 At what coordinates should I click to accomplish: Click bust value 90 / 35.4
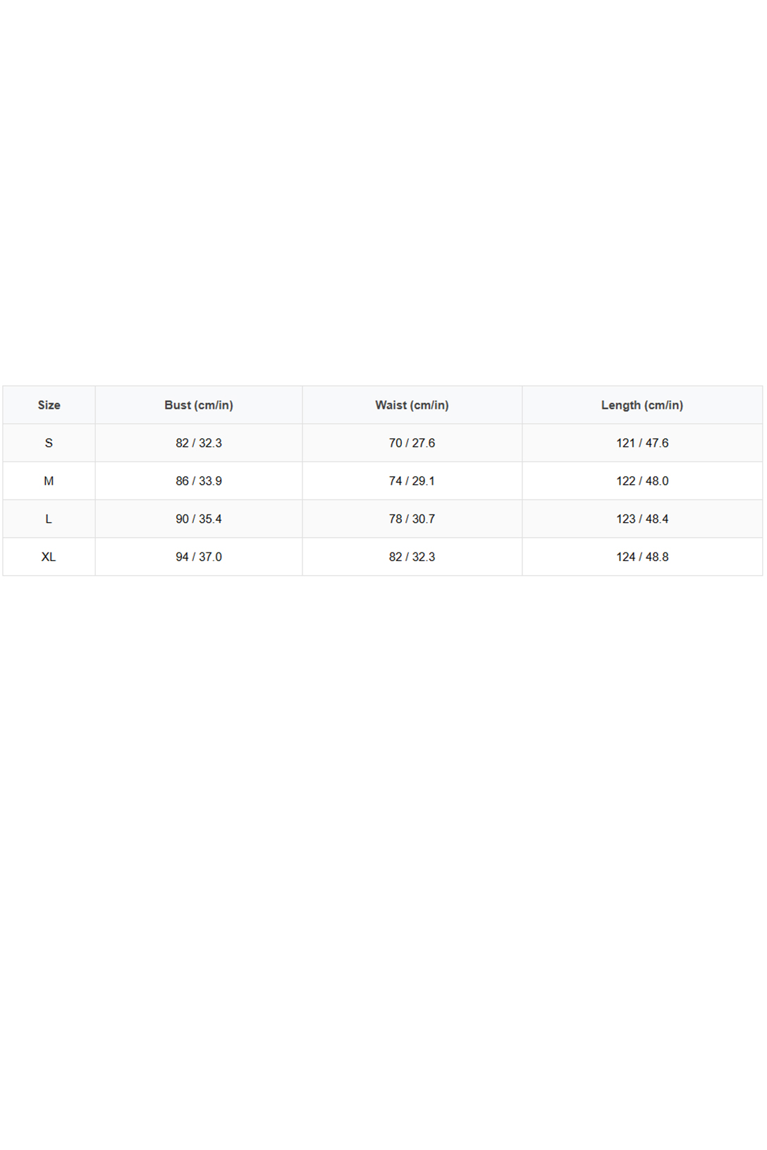click(x=199, y=519)
